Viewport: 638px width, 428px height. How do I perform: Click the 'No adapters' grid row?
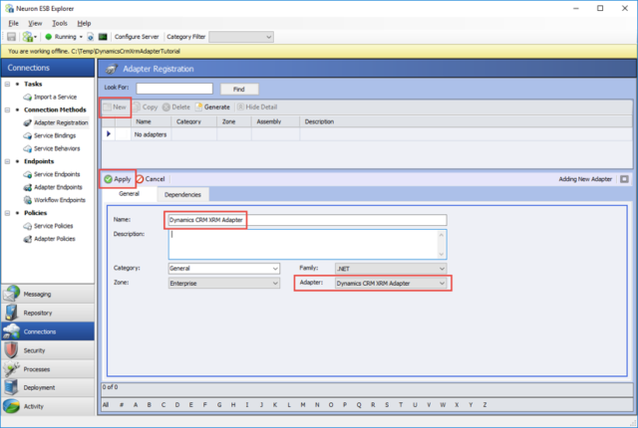point(367,134)
